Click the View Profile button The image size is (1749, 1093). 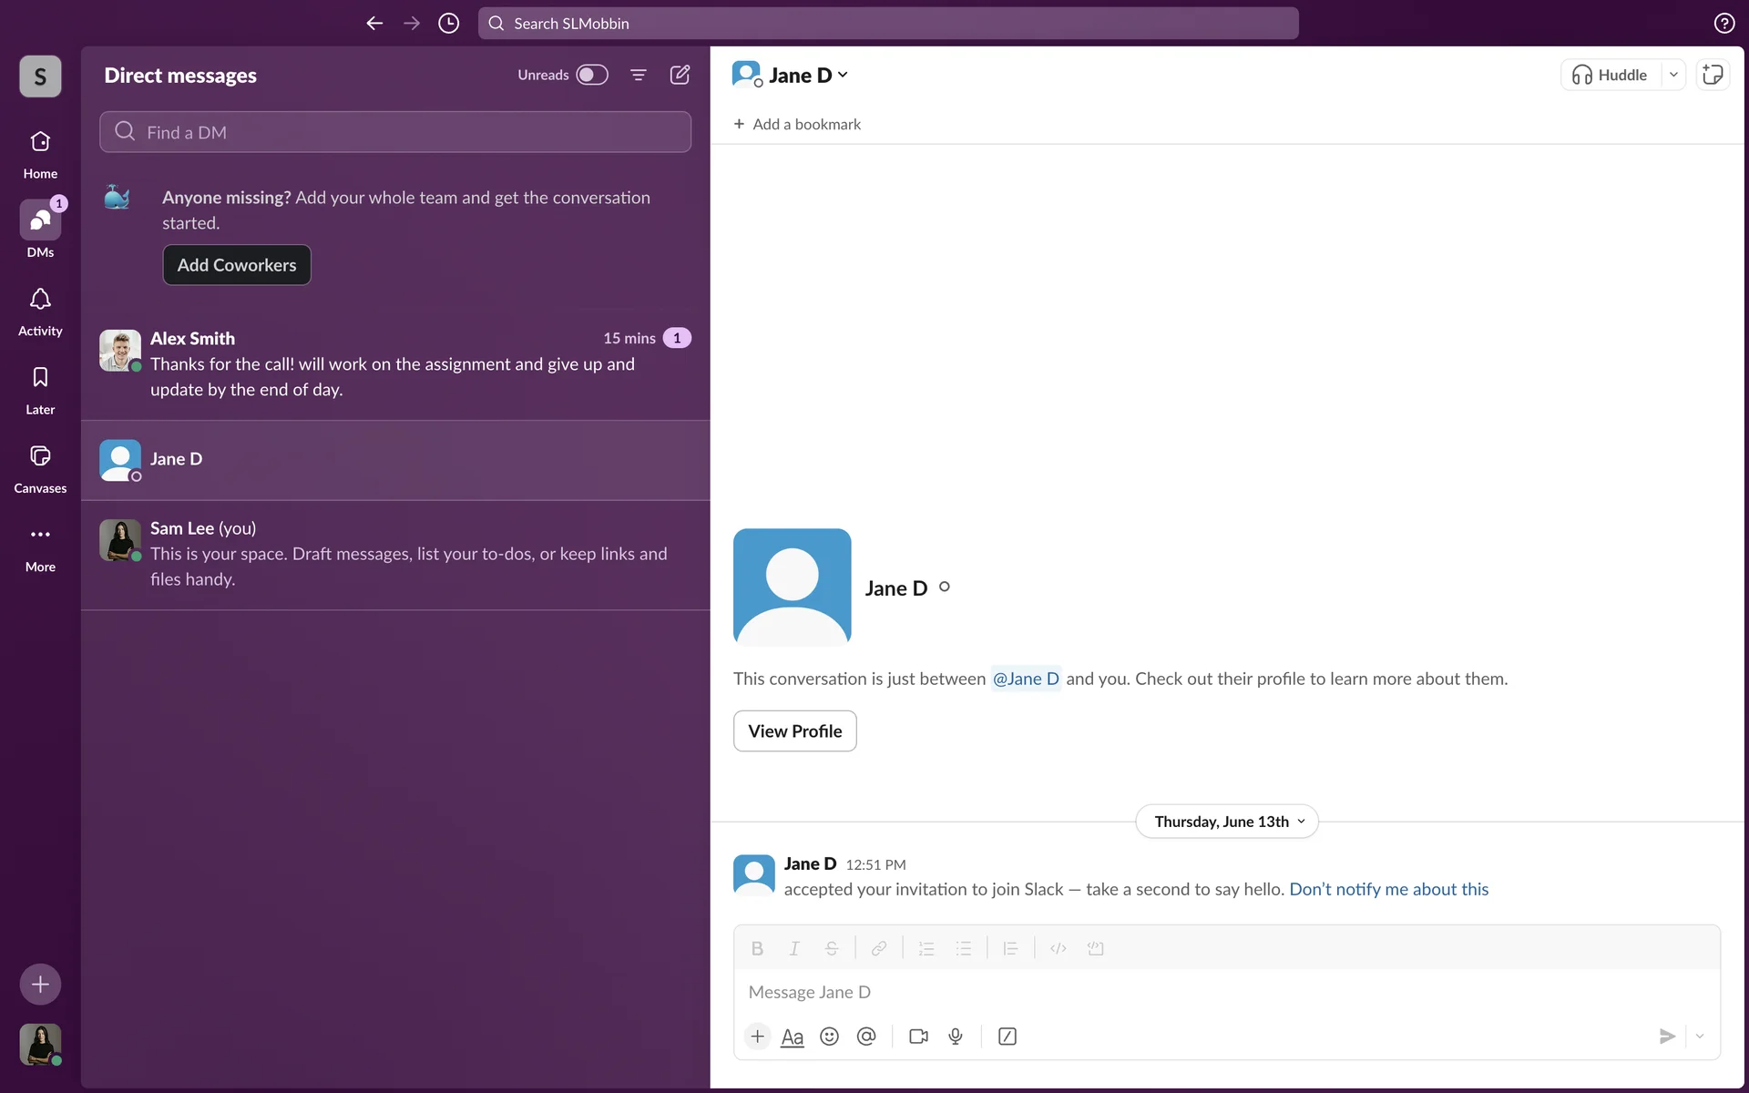(x=794, y=730)
